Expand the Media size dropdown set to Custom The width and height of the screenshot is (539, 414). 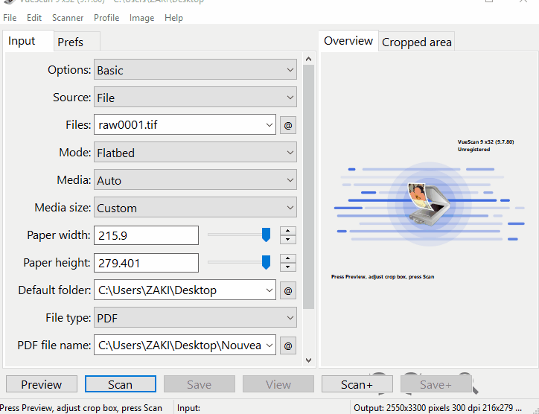coord(195,207)
